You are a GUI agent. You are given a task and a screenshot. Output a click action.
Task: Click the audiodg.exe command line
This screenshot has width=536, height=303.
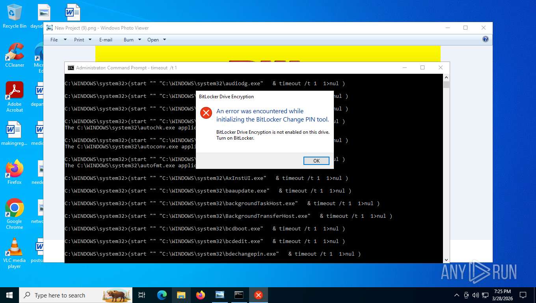point(205,83)
